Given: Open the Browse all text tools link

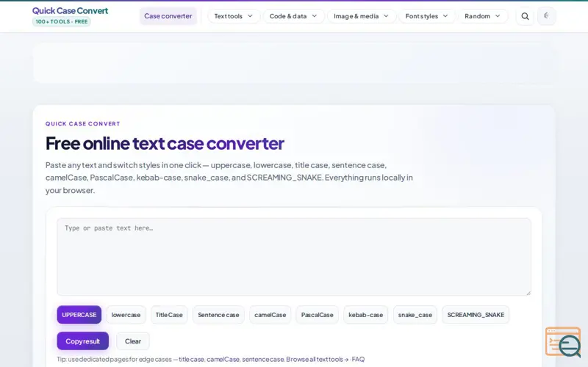Looking at the screenshot, I should (318, 360).
